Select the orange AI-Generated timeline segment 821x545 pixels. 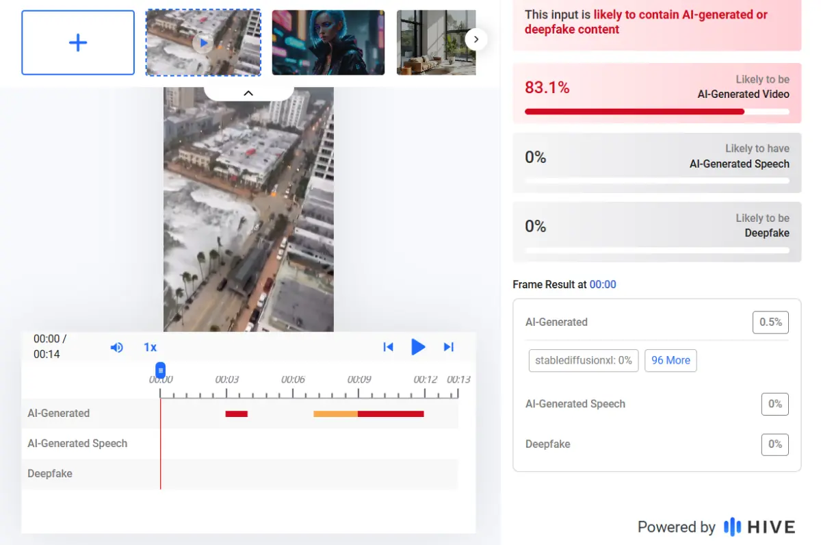point(335,414)
